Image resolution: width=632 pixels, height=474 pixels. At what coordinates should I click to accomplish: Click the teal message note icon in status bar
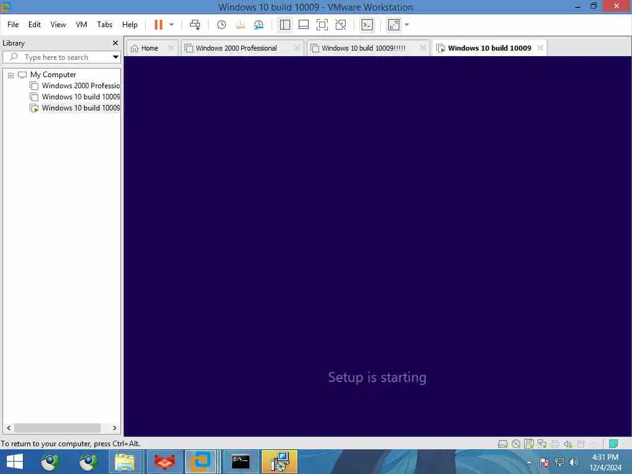613,444
